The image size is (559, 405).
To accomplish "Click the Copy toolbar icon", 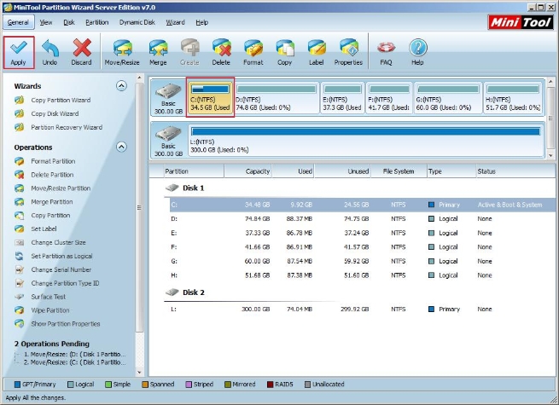I will [x=284, y=52].
